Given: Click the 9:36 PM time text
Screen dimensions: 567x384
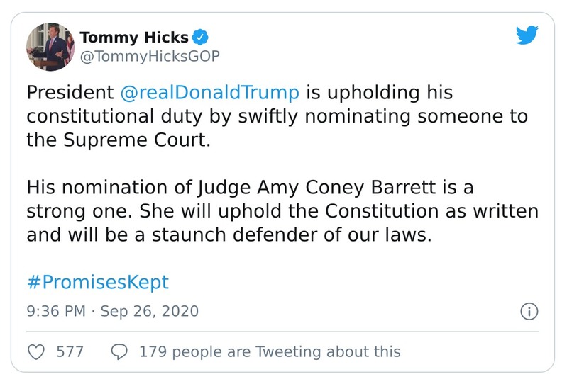Looking at the screenshot, I should (57, 312).
